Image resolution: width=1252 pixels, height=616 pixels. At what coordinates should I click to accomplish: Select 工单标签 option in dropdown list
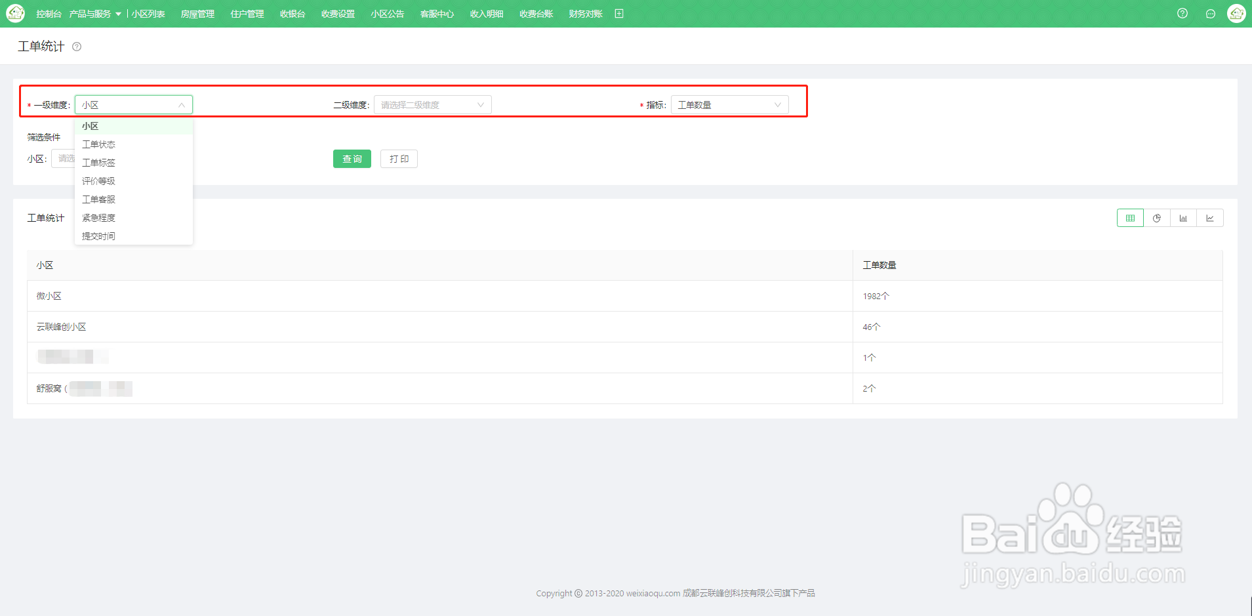134,163
